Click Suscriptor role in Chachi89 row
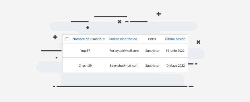250x102 pixels. tap(153, 65)
